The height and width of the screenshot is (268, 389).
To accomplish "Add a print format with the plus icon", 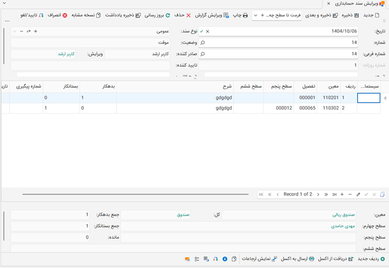I will pyautogui.click(x=262, y=16).
